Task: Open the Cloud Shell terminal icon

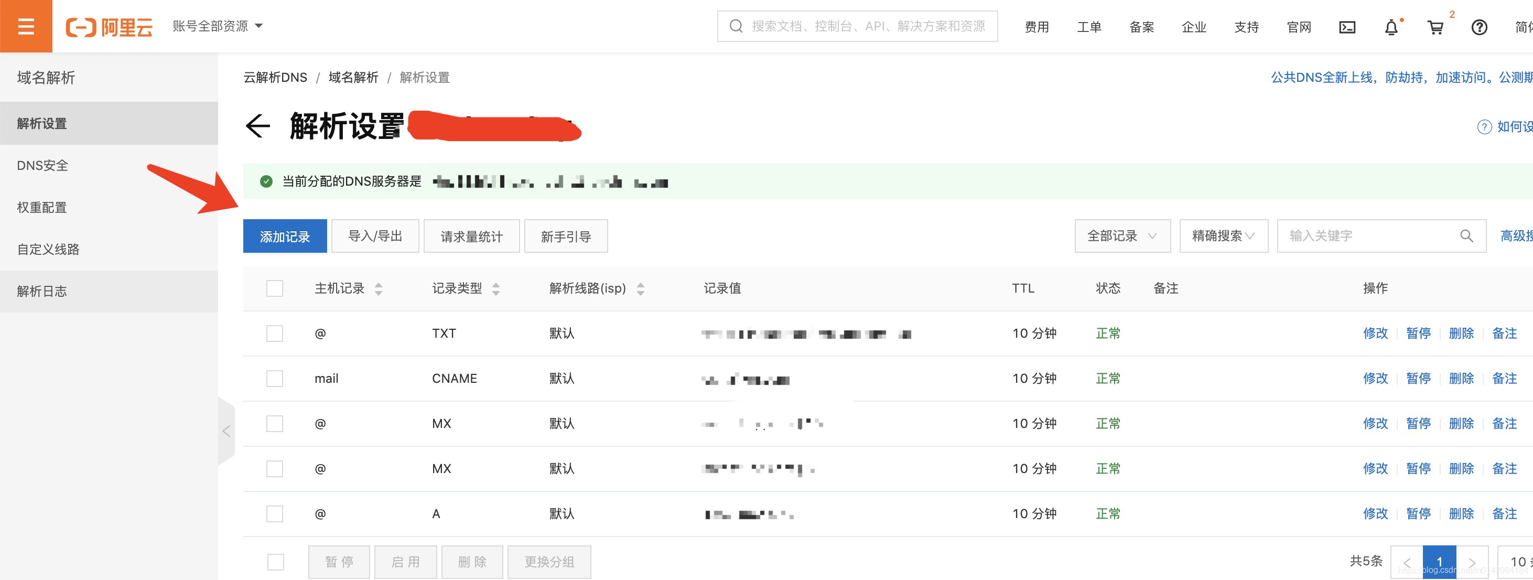Action: click(x=1347, y=27)
